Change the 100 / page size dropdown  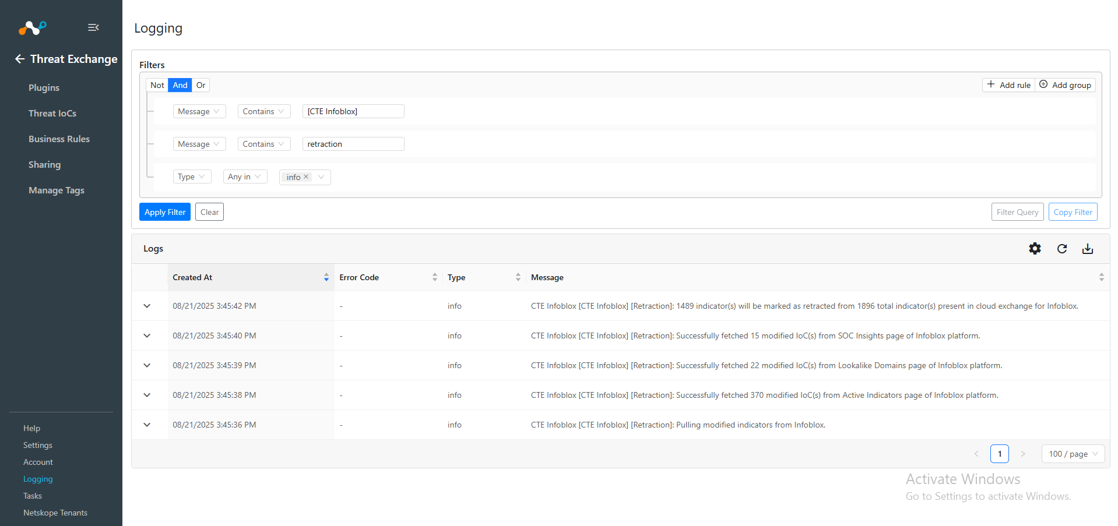click(1073, 454)
